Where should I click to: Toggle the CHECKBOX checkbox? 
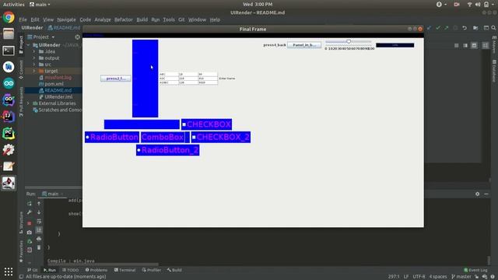(x=184, y=124)
